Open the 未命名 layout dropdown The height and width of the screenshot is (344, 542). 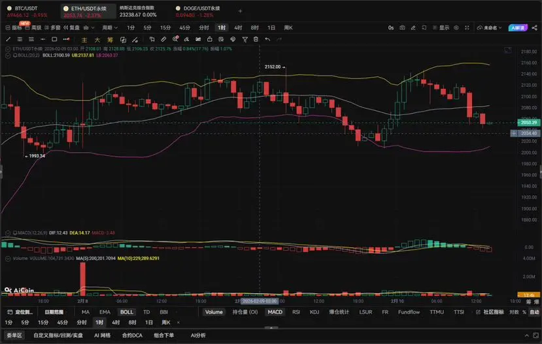490,27
